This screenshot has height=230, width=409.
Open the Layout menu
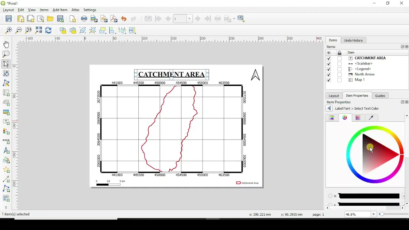tap(8, 10)
